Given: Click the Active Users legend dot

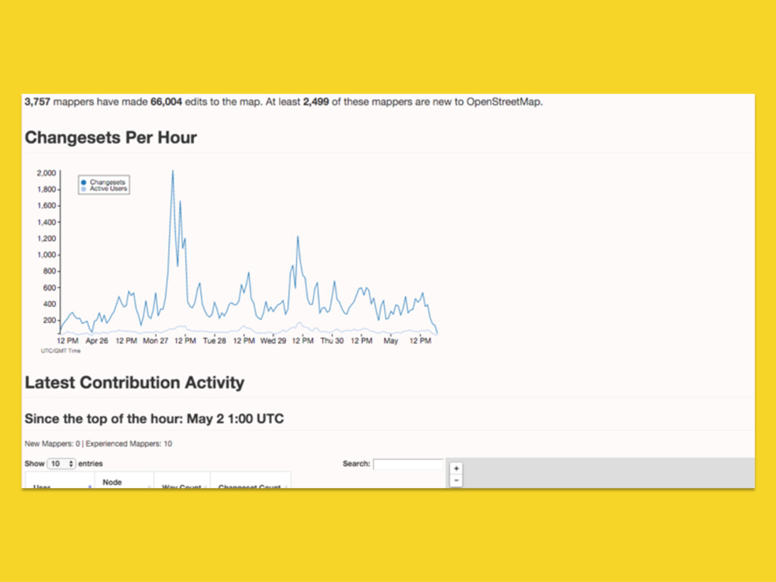Looking at the screenshot, I should point(83,189).
